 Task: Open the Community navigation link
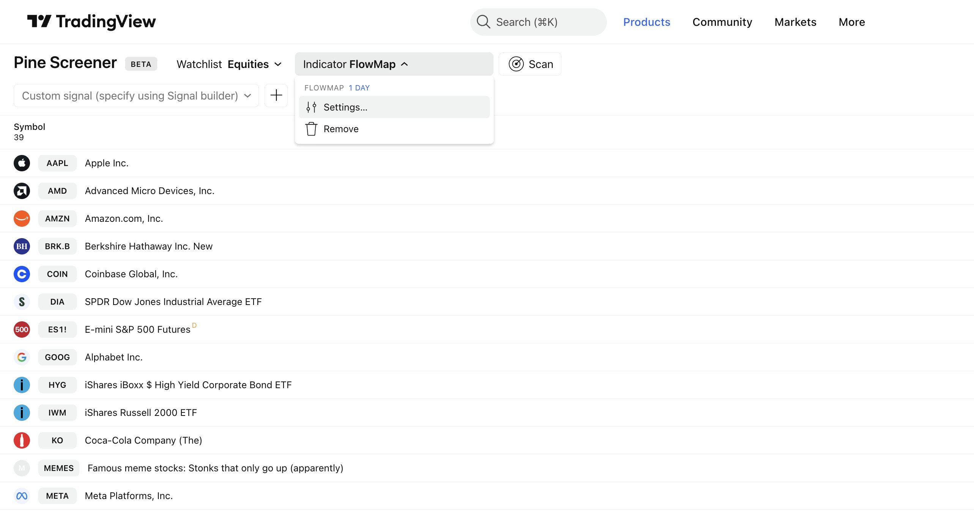coord(722,22)
